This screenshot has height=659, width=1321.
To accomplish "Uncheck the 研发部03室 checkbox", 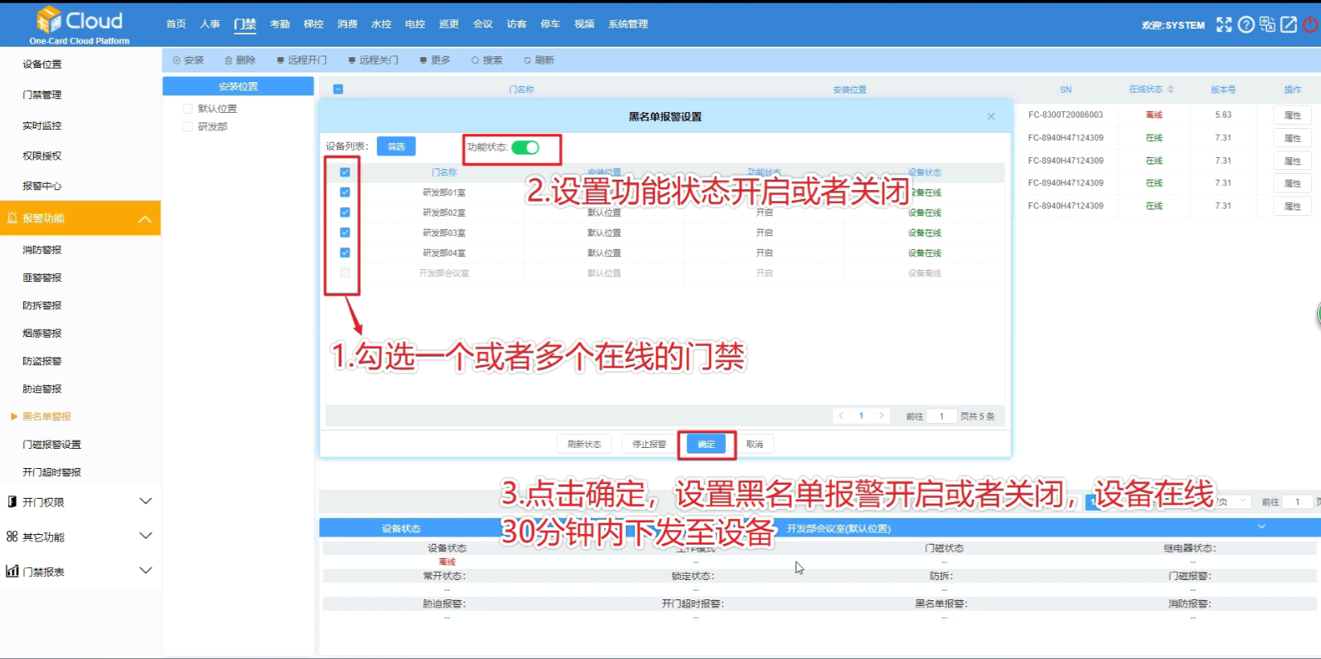I will (x=345, y=233).
